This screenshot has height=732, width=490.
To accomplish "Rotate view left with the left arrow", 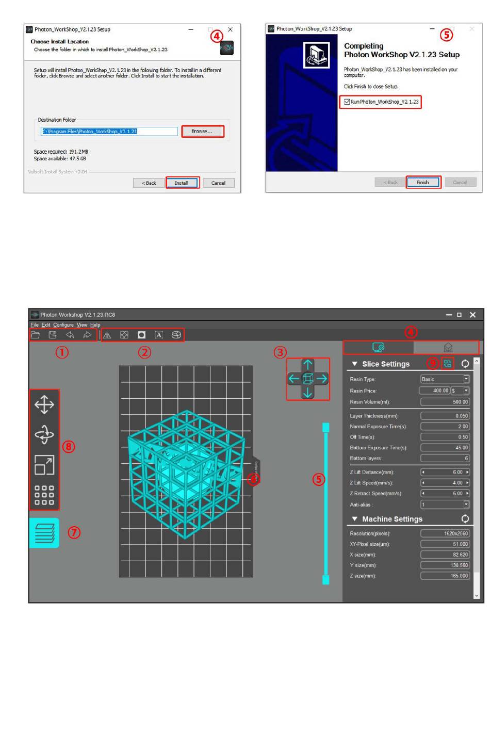I will pos(293,379).
